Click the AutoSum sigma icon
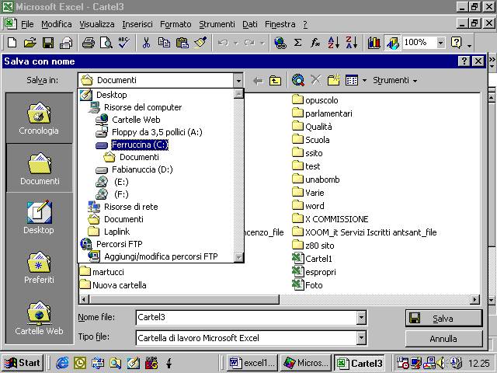Image resolution: width=497 pixels, height=373 pixels. pyautogui.click(x=297, y=42)
